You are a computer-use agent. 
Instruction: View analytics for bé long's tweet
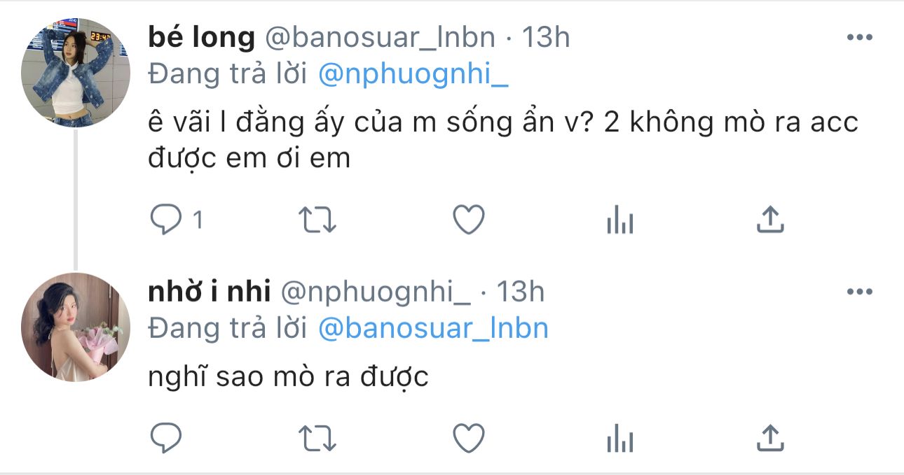point(619,222)
